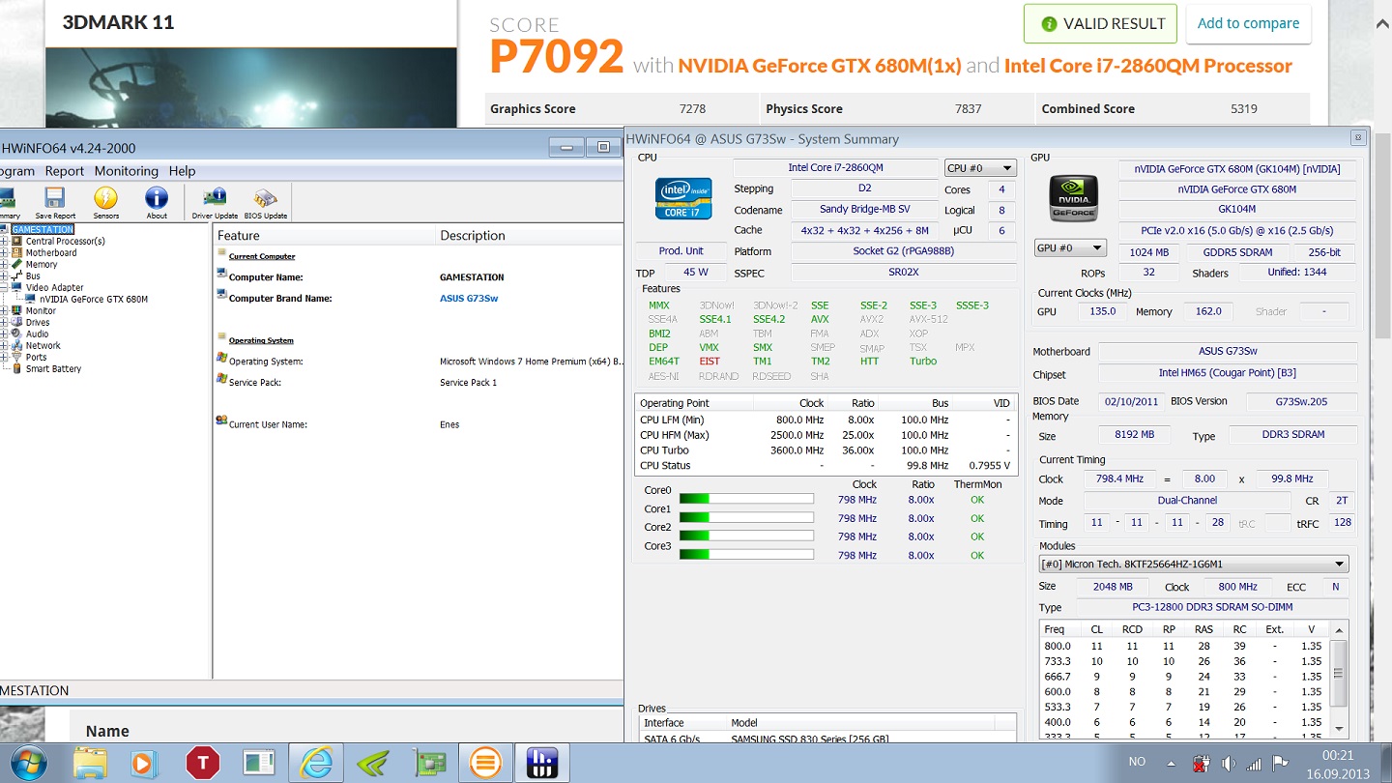Screen dimensions: 1392x783
Task: Select the Monitor tree item
Action: [41, 310]
